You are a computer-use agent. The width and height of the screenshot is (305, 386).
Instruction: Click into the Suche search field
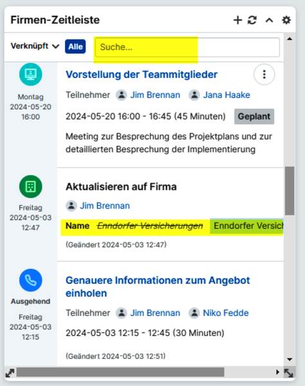pos(187,47)
